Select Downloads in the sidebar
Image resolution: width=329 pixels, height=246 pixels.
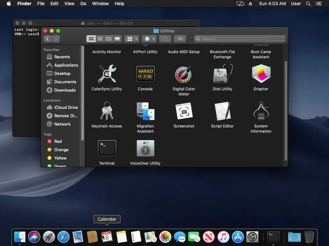coord(61,90)
